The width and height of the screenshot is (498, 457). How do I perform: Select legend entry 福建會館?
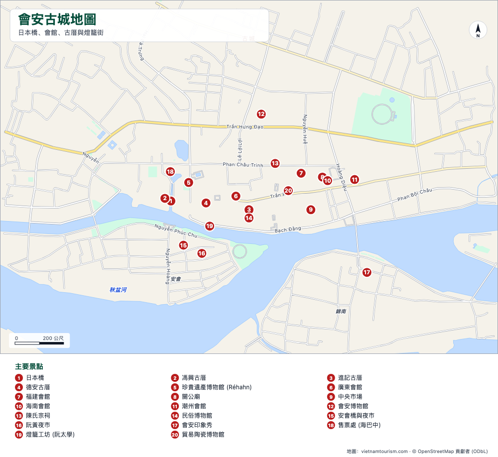pyautogui.click(x=38, y=397)
